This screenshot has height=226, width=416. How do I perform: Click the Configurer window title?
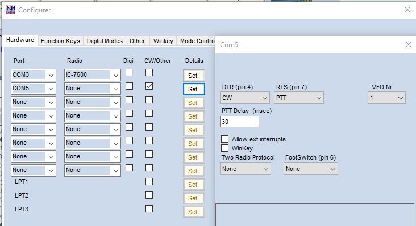(35, 10)
